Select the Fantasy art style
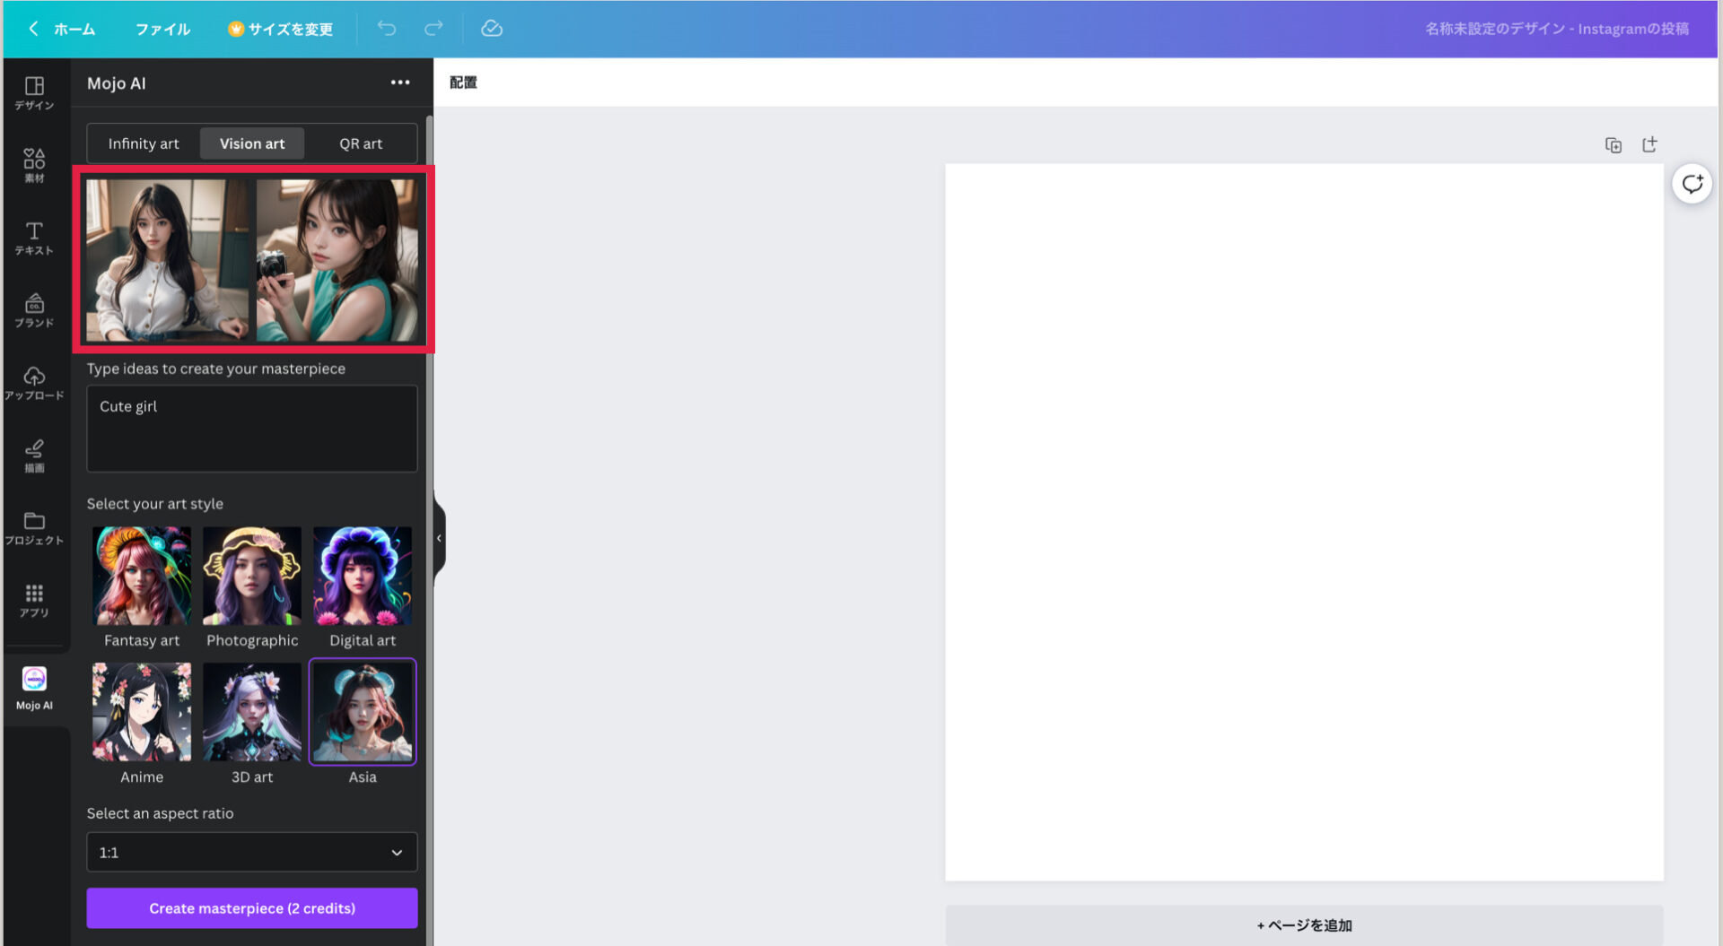 coord(142,577)
